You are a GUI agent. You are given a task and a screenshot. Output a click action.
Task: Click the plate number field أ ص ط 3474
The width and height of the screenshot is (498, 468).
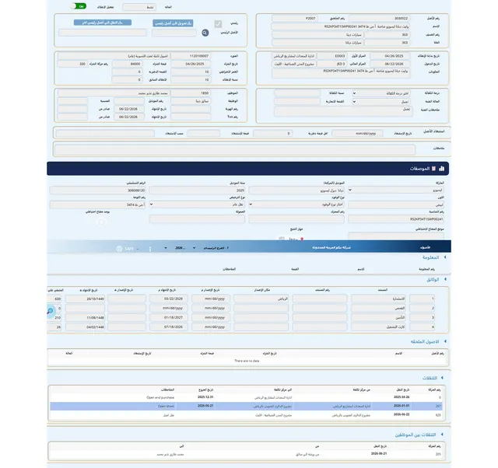(x=97, y=204)
